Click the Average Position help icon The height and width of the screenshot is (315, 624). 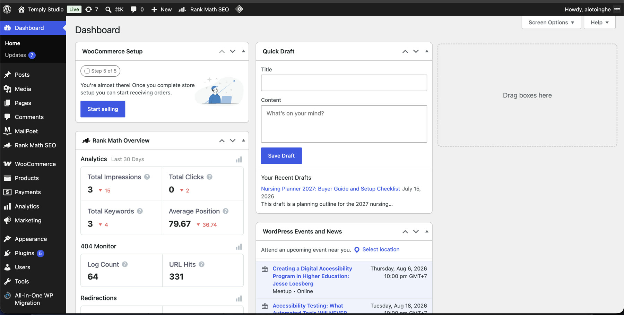[226, 211]
